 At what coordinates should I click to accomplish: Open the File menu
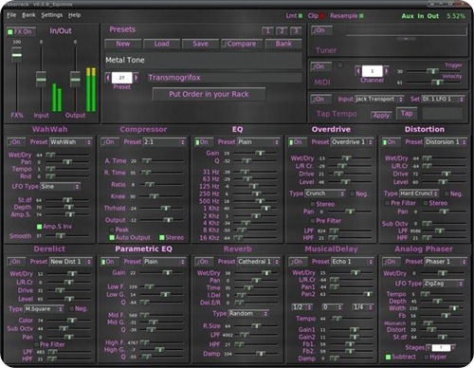pyautogui.click(x=11, y=15)
